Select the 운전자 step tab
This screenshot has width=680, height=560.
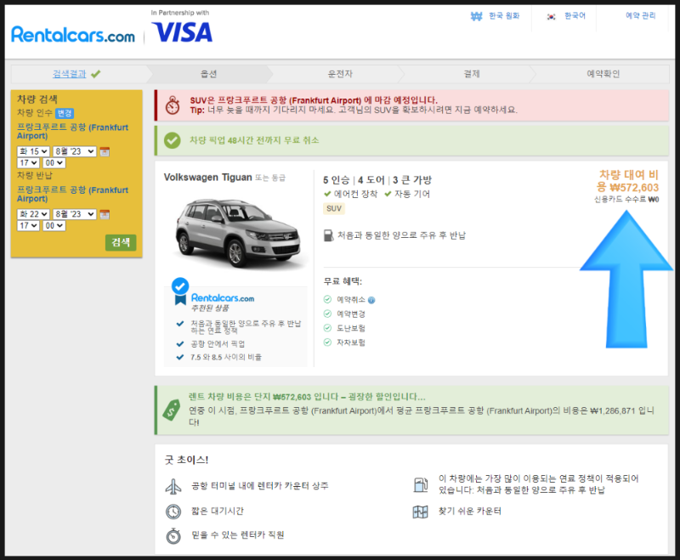[x=340, y=74]
